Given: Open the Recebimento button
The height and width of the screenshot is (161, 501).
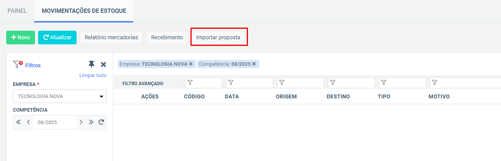Looking at the screenshot, I should click(167, 37).
